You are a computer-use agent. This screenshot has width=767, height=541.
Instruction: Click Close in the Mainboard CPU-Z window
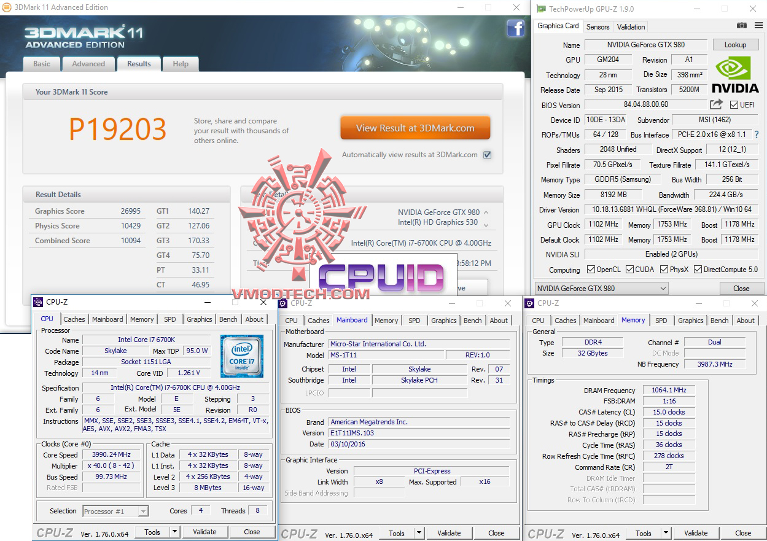click(x=496, y=534)
